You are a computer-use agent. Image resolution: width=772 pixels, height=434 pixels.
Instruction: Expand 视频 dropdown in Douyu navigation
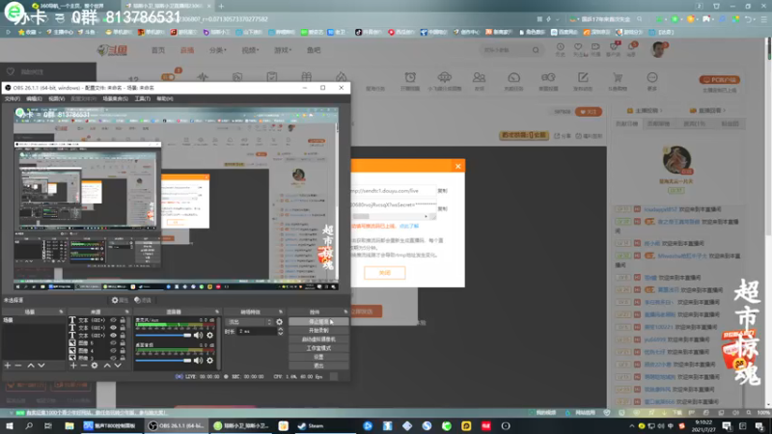click(x=250, y=50)
